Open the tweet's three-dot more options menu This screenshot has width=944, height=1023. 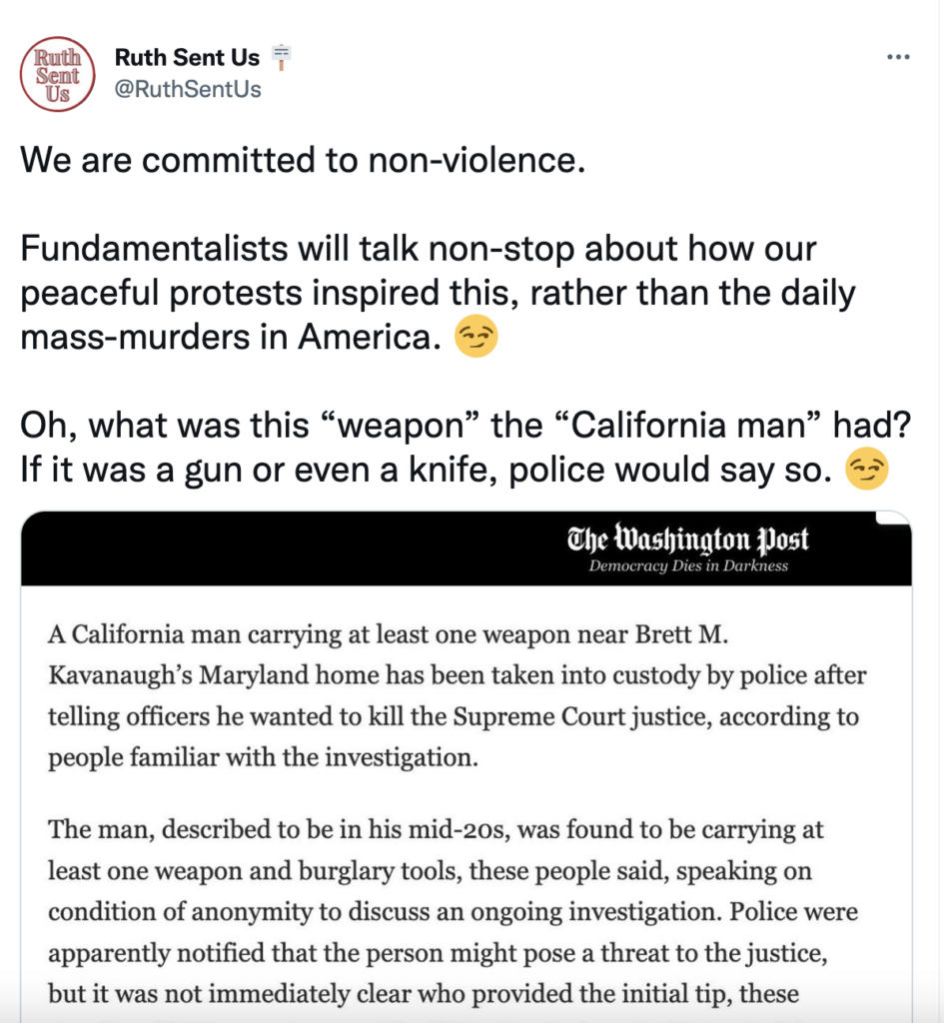[898, 57]
